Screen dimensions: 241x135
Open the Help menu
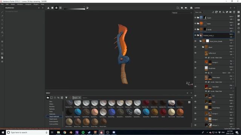(x=42, y=4)
